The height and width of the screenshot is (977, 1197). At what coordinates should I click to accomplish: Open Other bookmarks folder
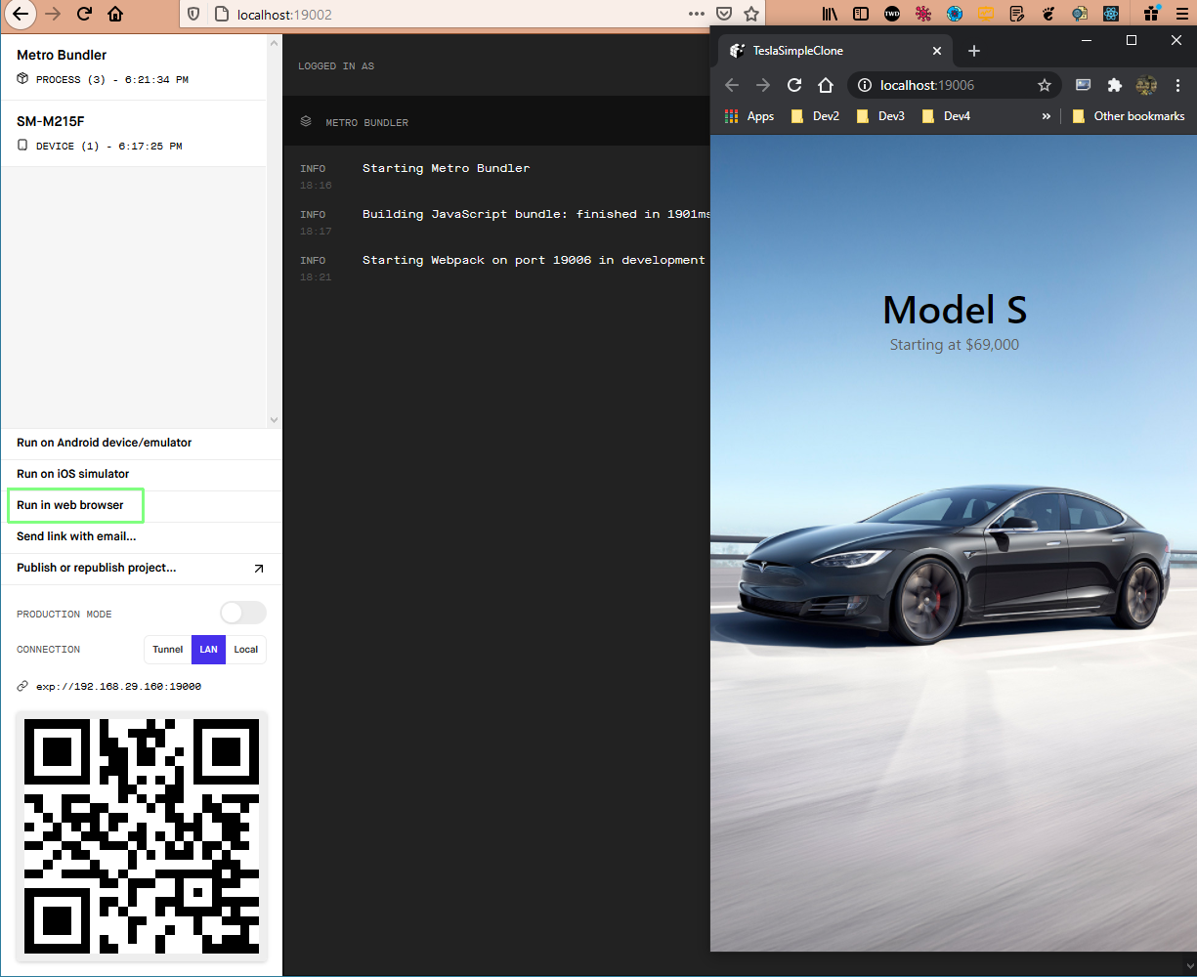(1129, 116)
